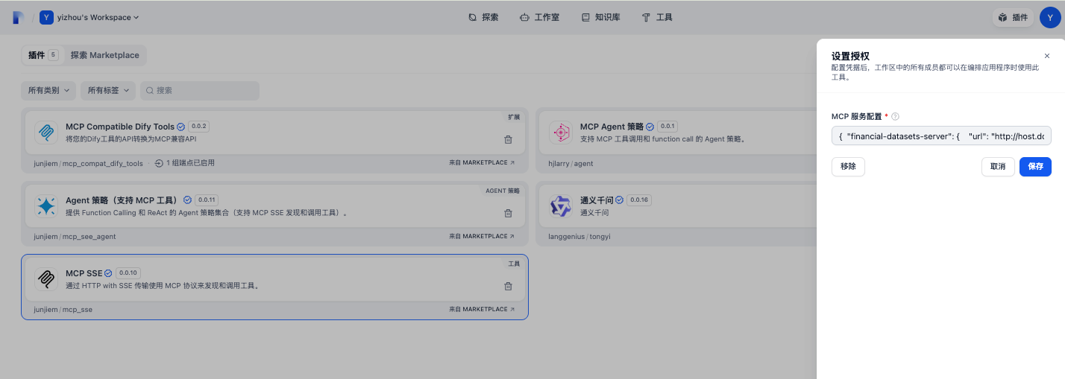This screenshot has height=379, width=1065.
Task: Open the 工作室 (Studio) menu
Action: click(x=539, y=17)
